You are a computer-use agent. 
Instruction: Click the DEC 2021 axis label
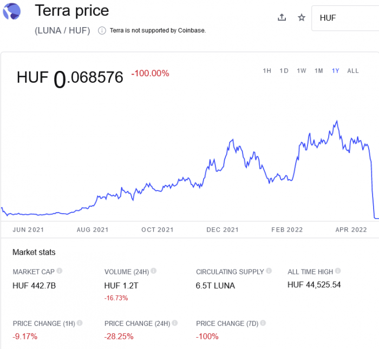tap(223, 229)
